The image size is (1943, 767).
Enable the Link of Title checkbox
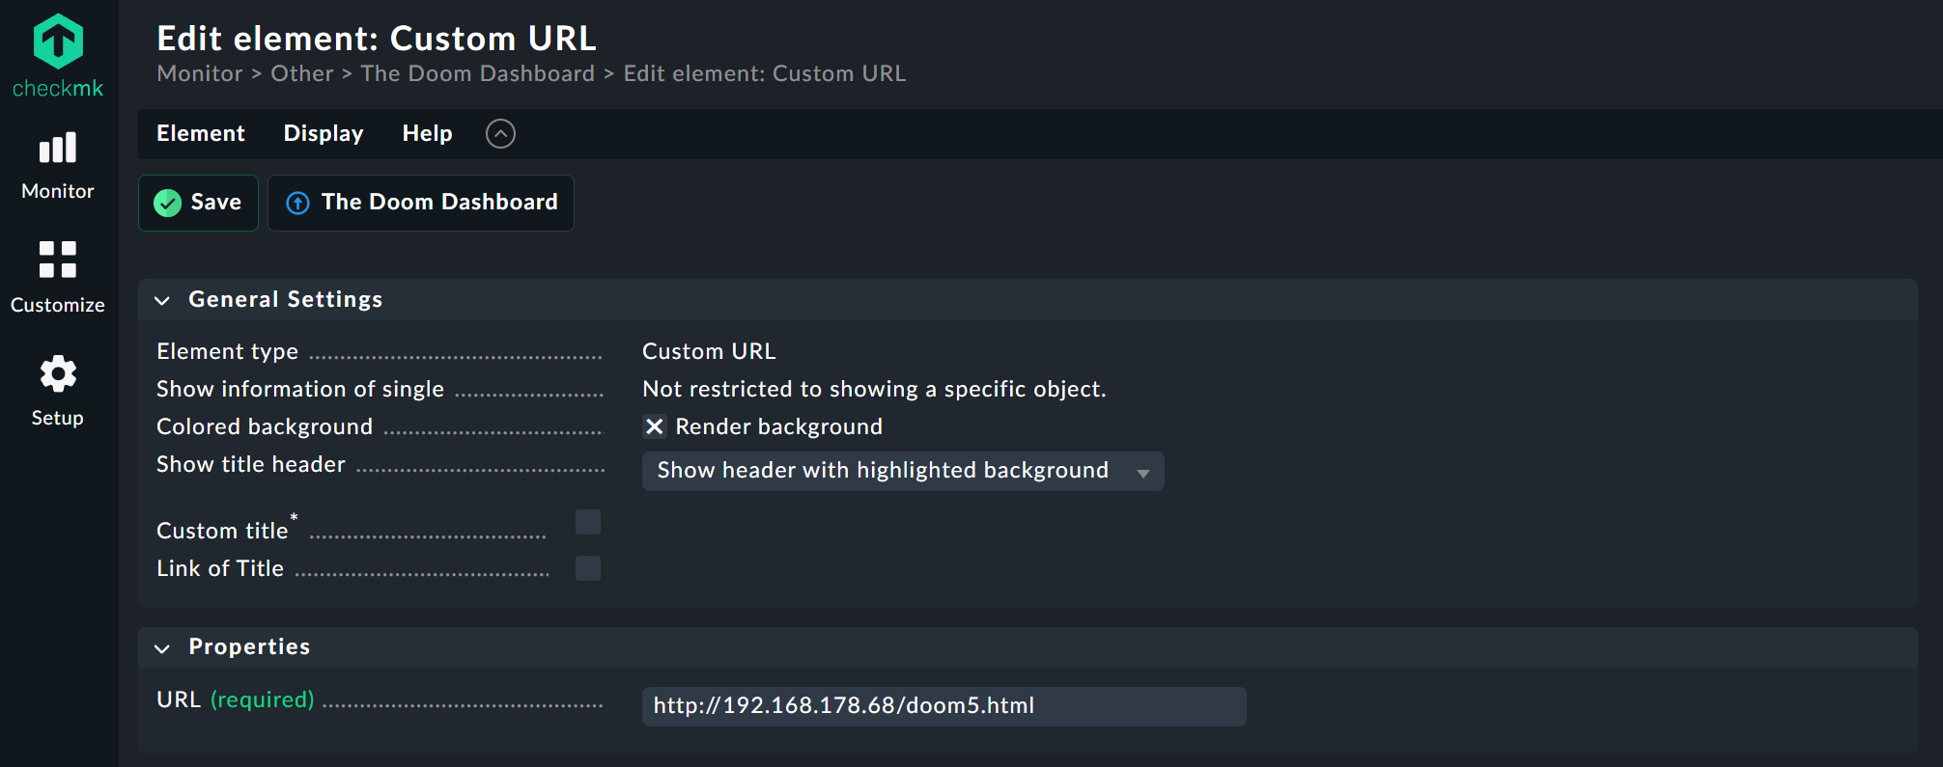pos(588,568)
